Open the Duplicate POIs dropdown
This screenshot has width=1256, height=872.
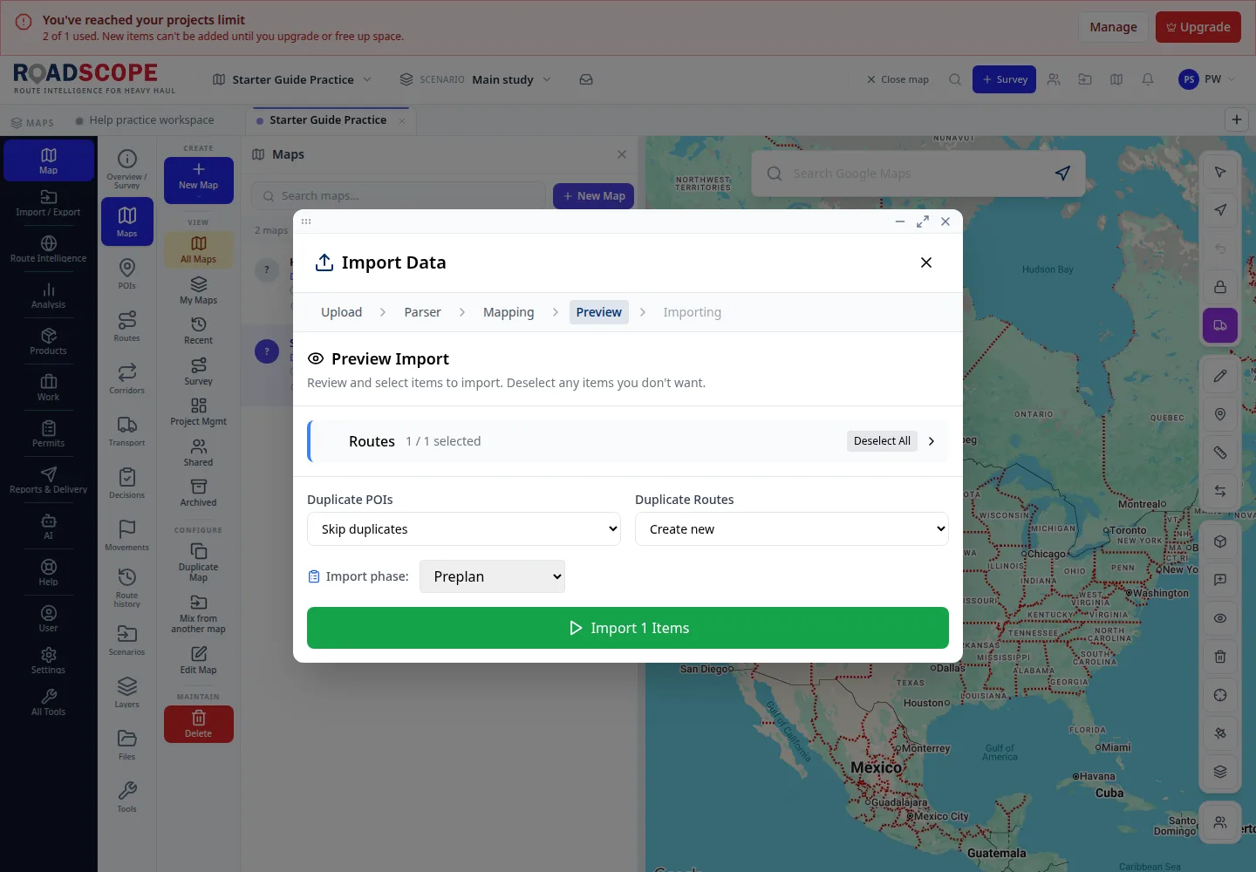[x=464, y=529]
